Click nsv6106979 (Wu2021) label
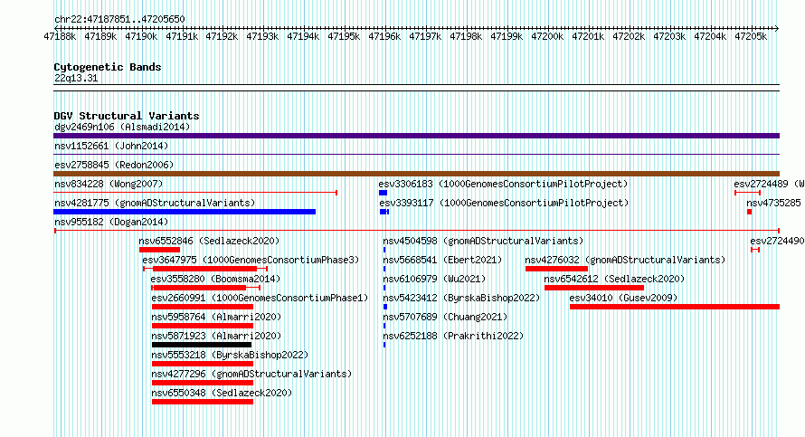The width and height of the screenshot is (805, 437). (x=434, y=279)
